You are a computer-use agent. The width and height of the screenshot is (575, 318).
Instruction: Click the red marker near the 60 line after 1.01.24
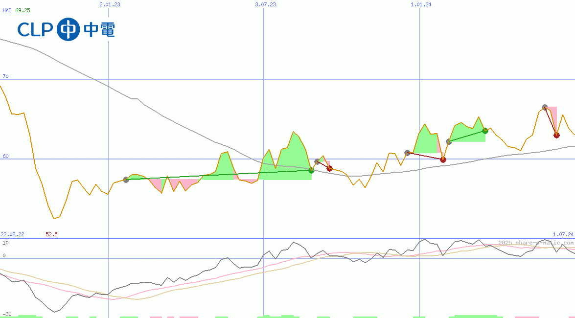[x=443, y=159]
